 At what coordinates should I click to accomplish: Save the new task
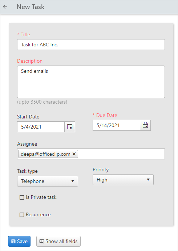(x=19, y=241)
